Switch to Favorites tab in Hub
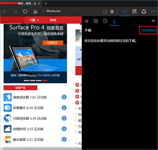Viewport: 158px width, 150px height. point(87,21)
